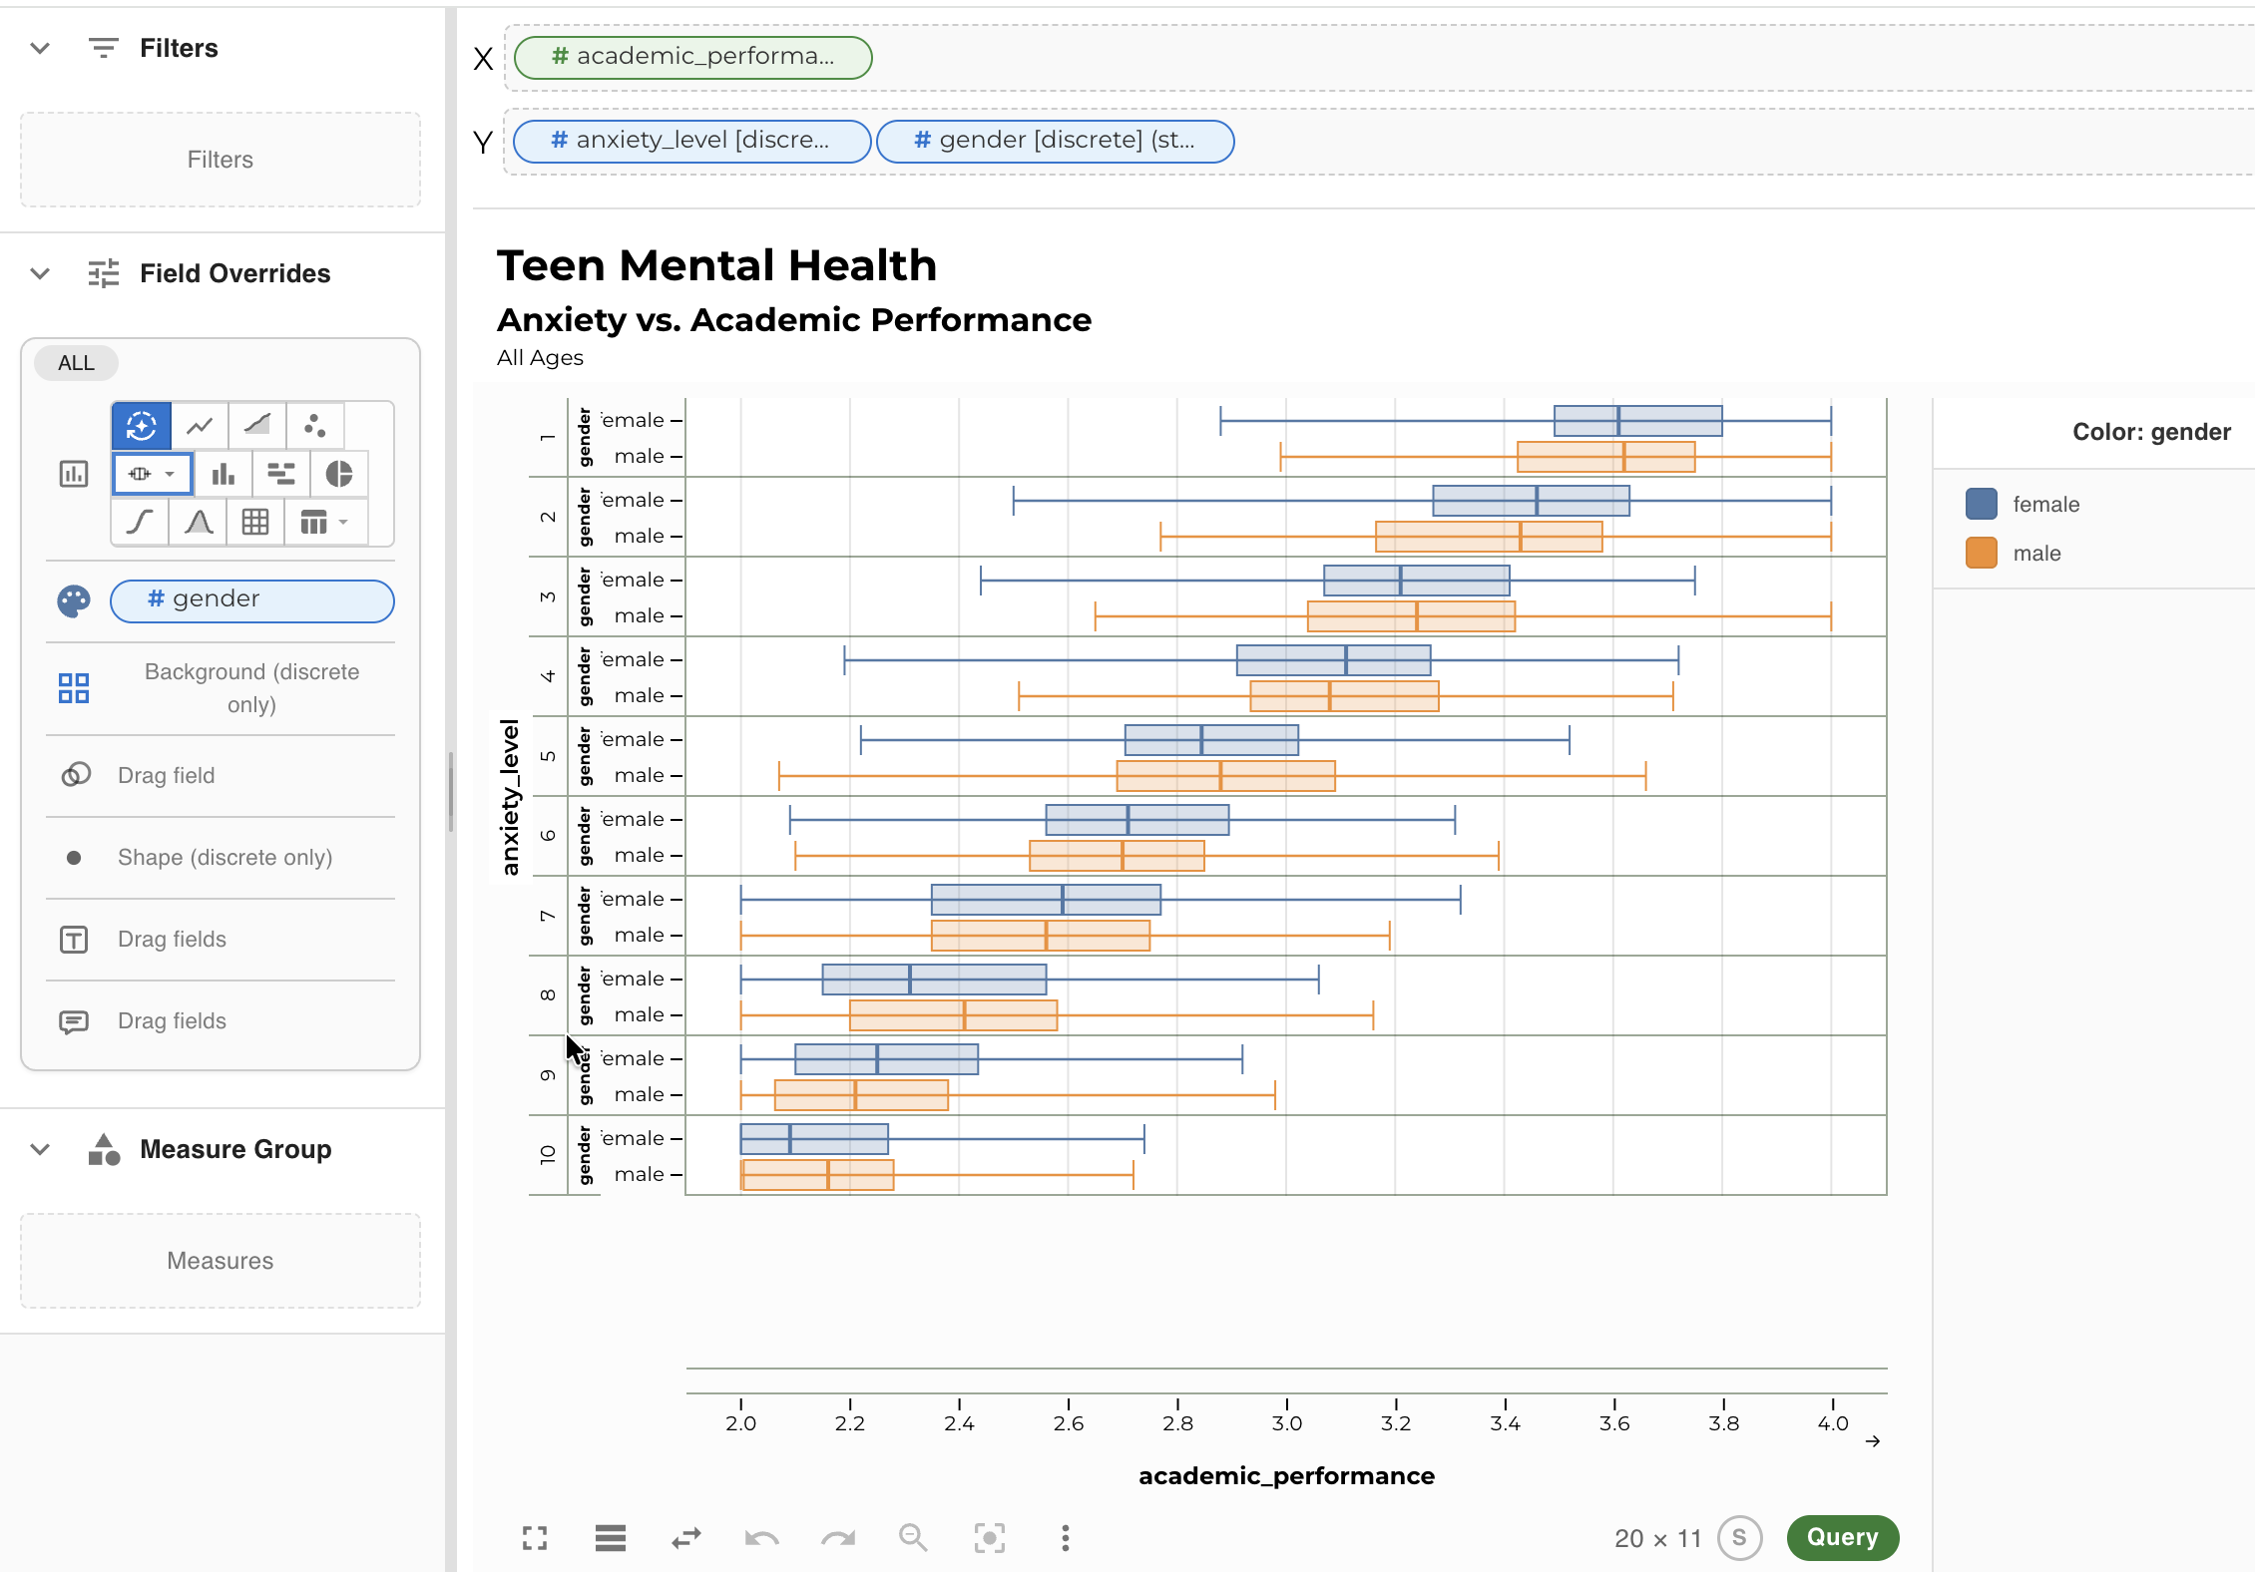Click the 'Teen Mental Health' chart title
The width and height of the screenshot is (2255, 1572).
[716, 265]
